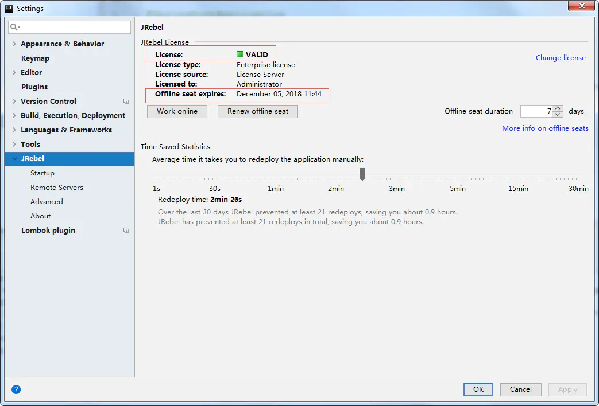The image size is (599, 406).
Task: Set redeploy slider at 5min mark
Action: click(x=458, y=176)
